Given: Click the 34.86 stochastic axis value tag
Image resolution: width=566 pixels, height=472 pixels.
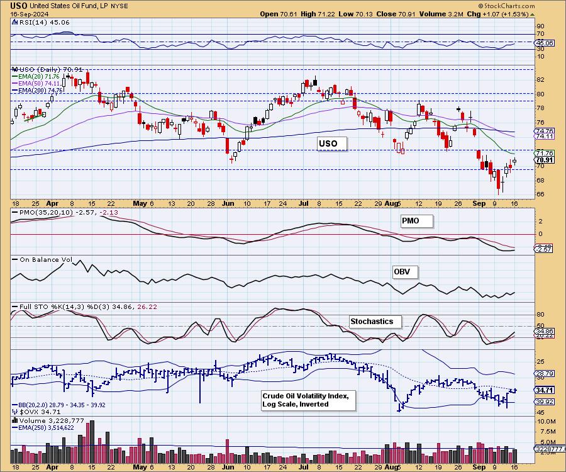Looking at the screenshot, I should point(545,331).
